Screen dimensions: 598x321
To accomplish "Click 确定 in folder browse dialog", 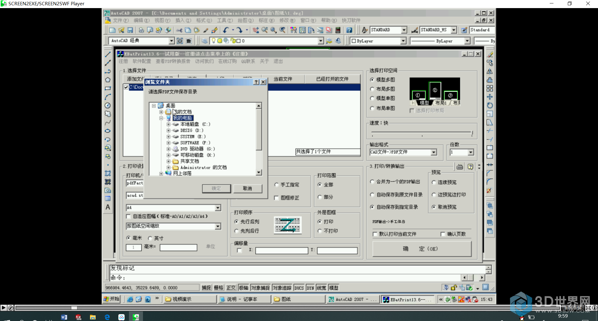I will coord(216,189).
